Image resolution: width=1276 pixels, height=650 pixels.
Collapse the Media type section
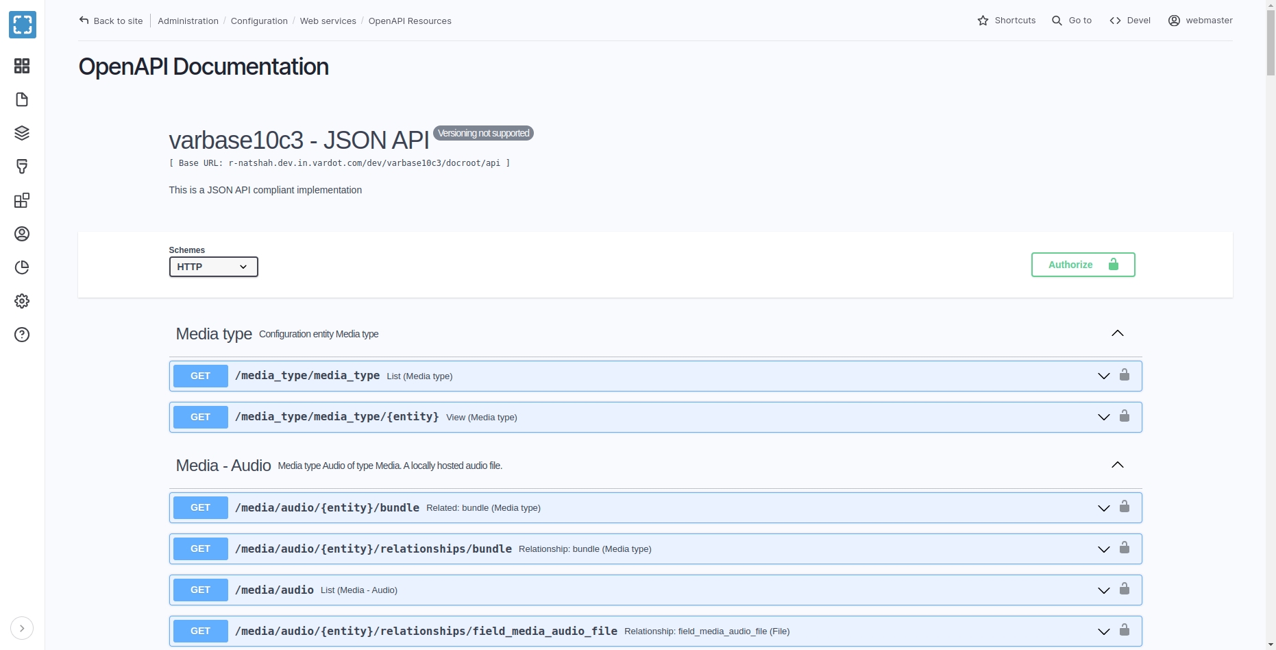[x=1117, y=333]
